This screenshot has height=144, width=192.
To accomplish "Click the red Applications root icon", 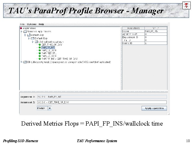I will pos(21,28).
